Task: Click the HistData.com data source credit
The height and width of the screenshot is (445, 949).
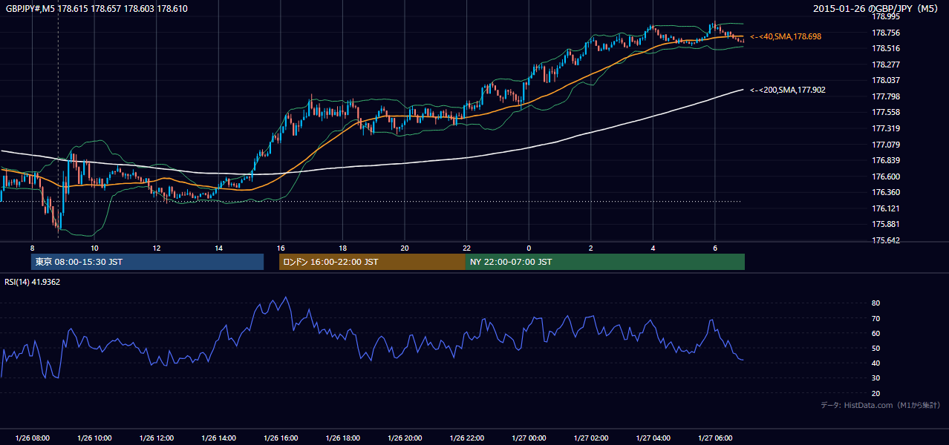Action: point(880,405)
